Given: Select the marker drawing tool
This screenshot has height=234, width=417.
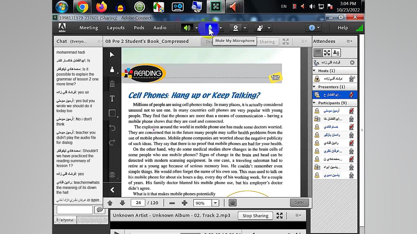Looking at the screenshot, I should click(x=112, y=70).
